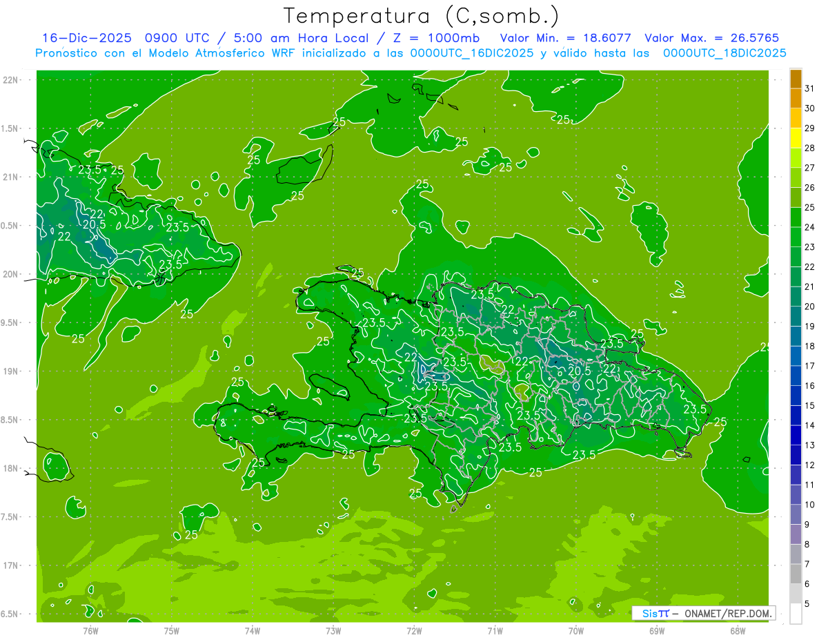The width and height of the screenshot is (828, 640).
Task: Click the "Temperatura (C,somb.)" map title
Action: point(422,16)
